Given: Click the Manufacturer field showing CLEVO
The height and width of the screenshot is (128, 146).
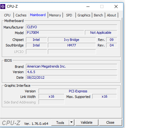Looking at the screenshot, I should point(72,27).
